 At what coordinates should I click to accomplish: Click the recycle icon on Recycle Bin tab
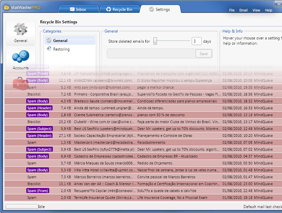pyautogui.click(x=108, y=9)
